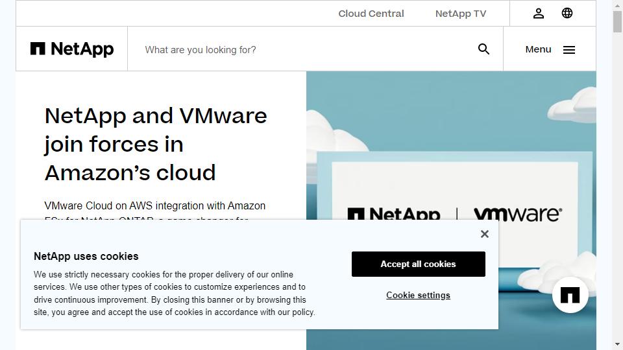Click the VMware logo in hero image

[x=517, y=213]
